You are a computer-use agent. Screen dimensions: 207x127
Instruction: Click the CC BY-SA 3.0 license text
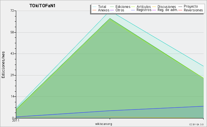pyautogui.click(x=196, y=125)
